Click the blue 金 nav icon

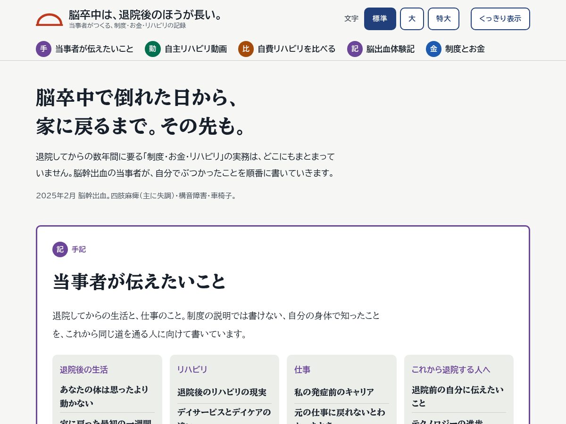[x=433, y=49]
